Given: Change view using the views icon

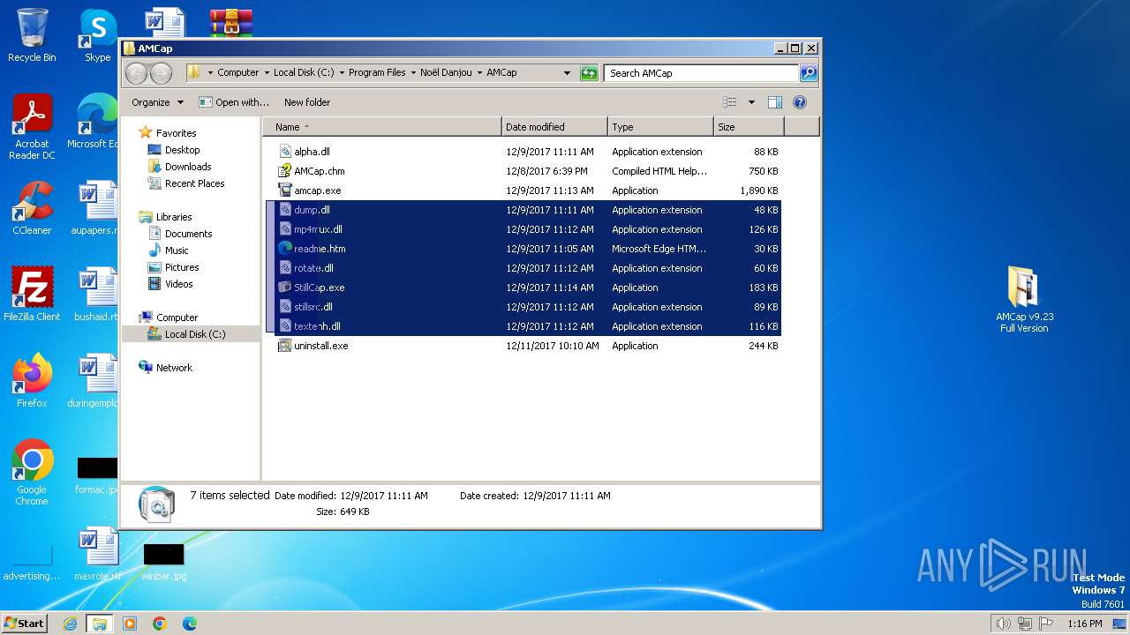Looking at the screenshot, I should pyautogui.click(x=729, y=102).
